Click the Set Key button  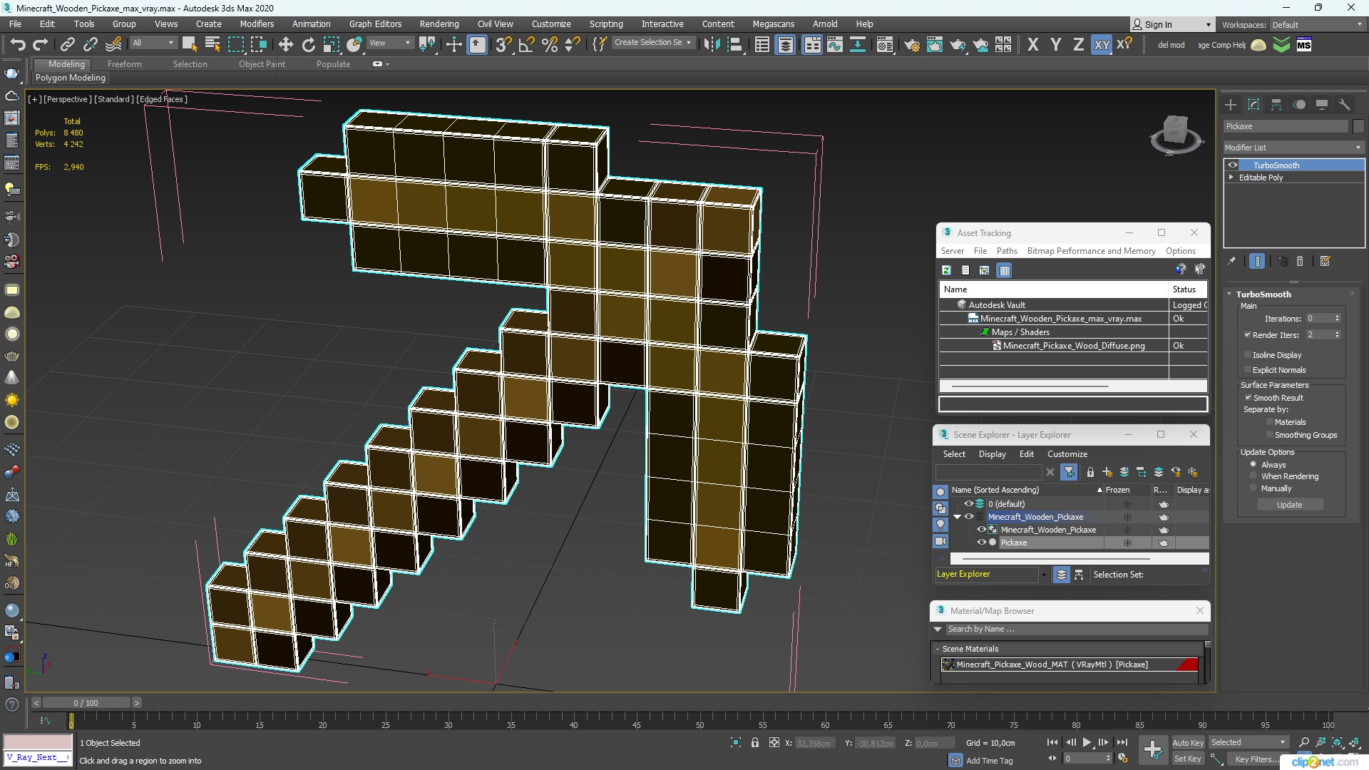tap(1188, 759)
